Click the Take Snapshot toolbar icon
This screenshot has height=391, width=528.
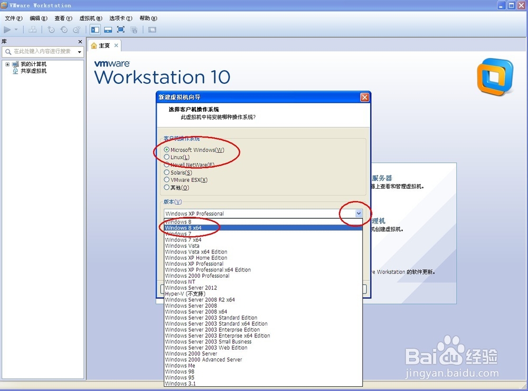[51, 30]
